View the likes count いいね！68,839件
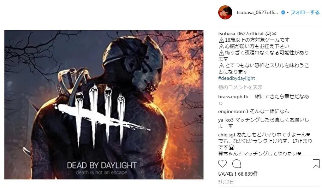Screen dimensions: 322x188 [238, 174]
